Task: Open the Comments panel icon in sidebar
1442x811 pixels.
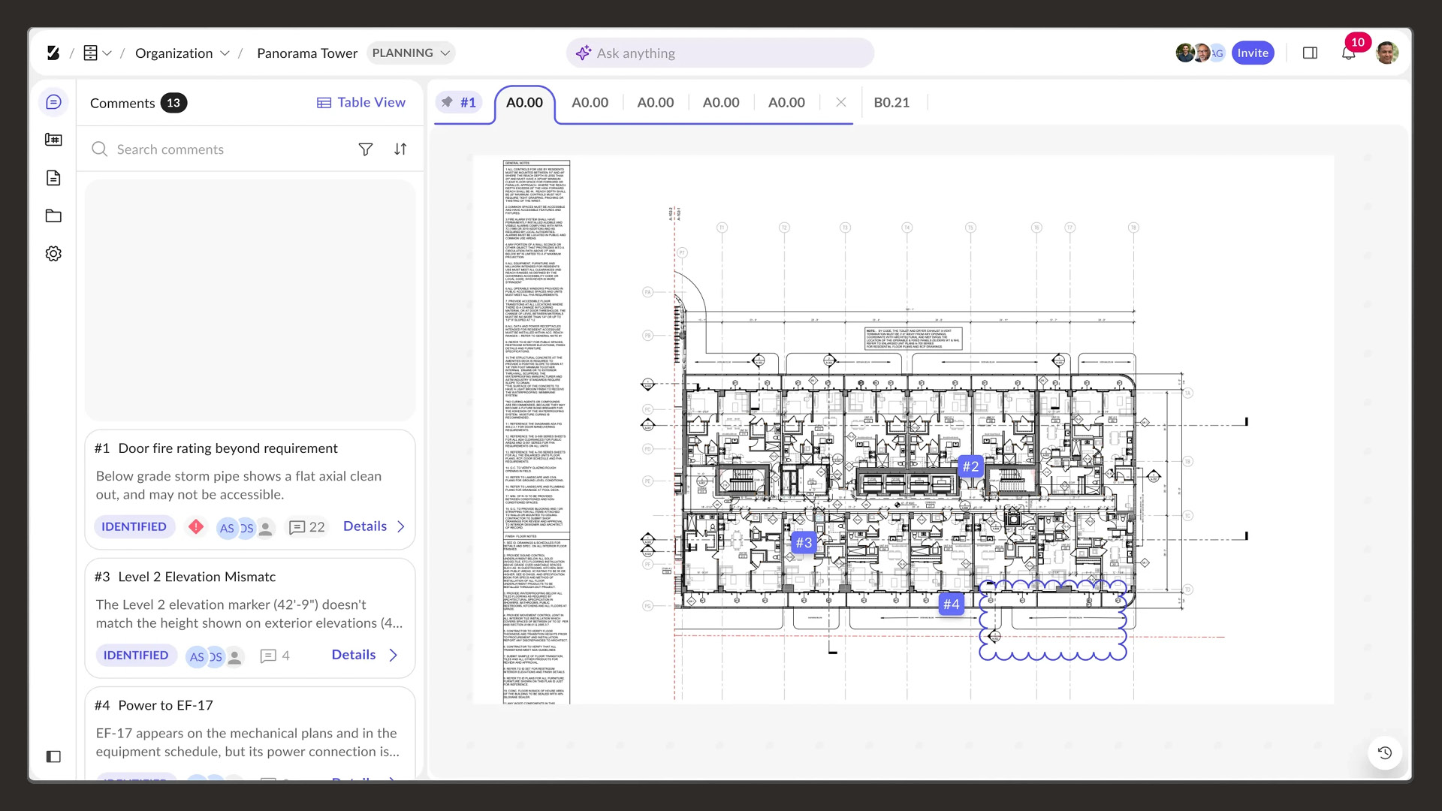Action: click(x=53, y=102)
